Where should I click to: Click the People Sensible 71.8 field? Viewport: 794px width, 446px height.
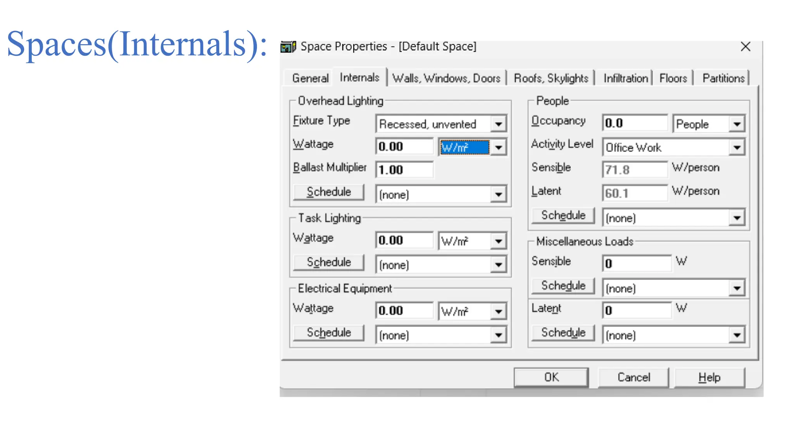click(635, 170)
